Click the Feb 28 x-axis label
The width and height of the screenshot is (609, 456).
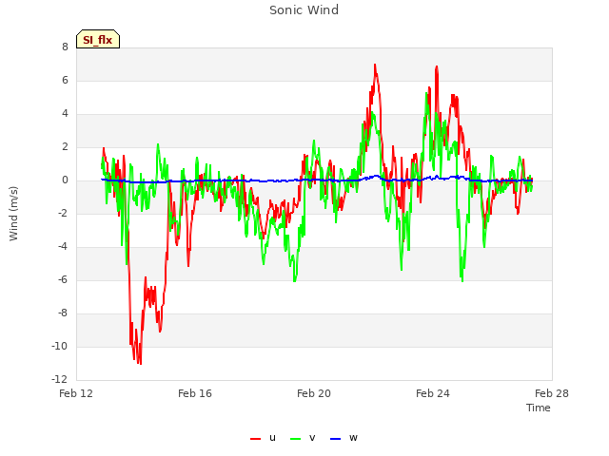pos(552,393)
